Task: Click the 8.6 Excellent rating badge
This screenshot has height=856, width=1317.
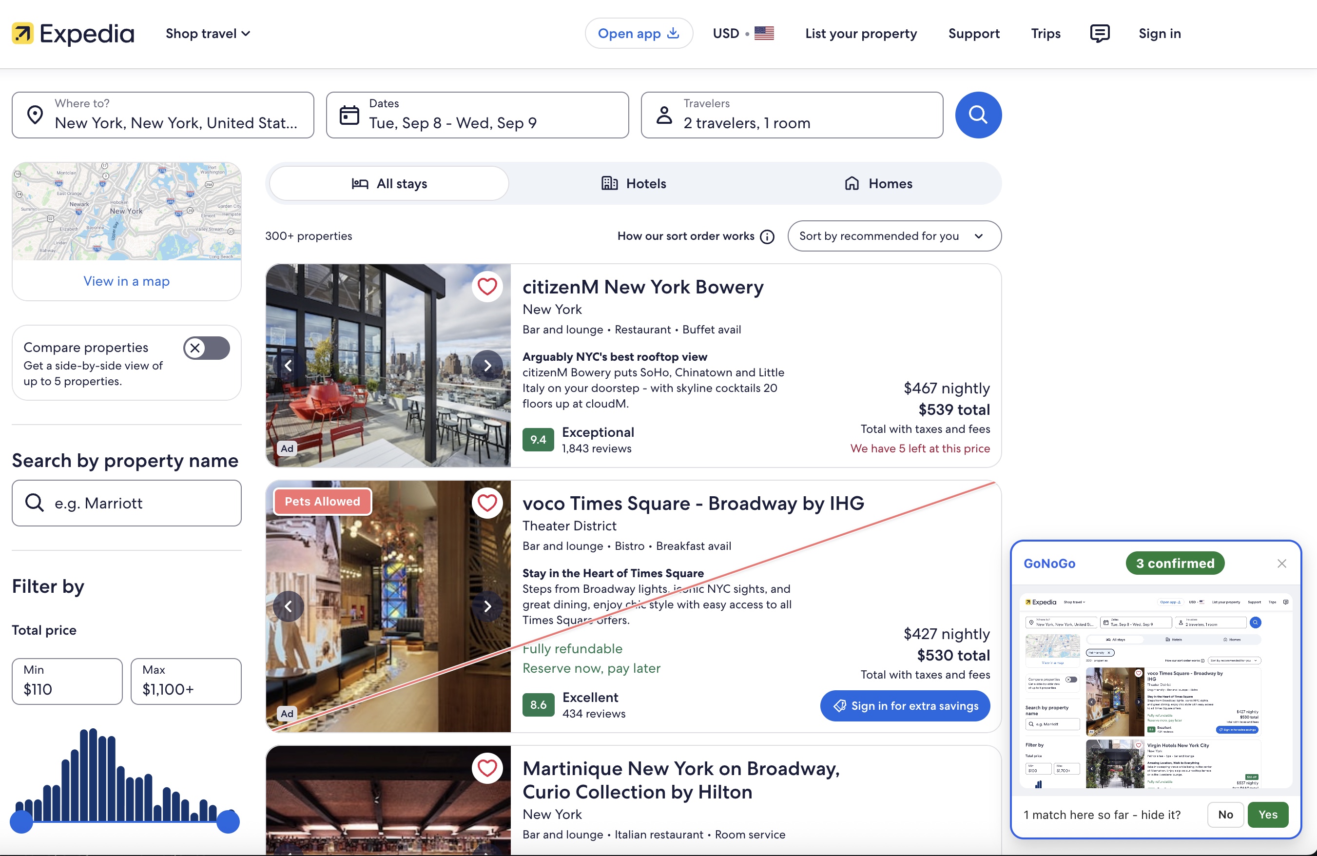Action: point(538,705)
